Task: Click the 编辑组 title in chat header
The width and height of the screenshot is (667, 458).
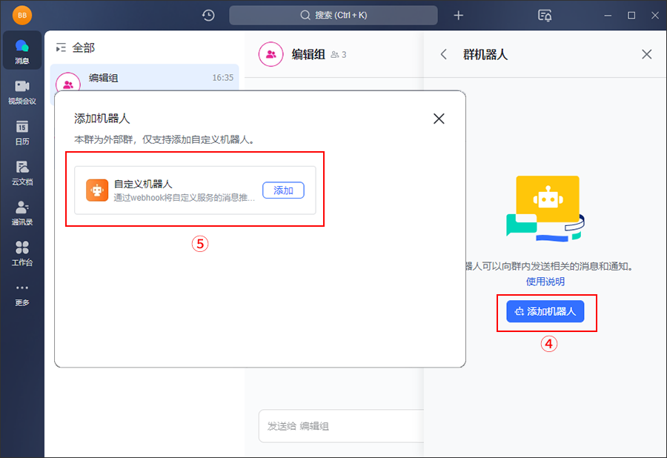Action: click(308, 54)
